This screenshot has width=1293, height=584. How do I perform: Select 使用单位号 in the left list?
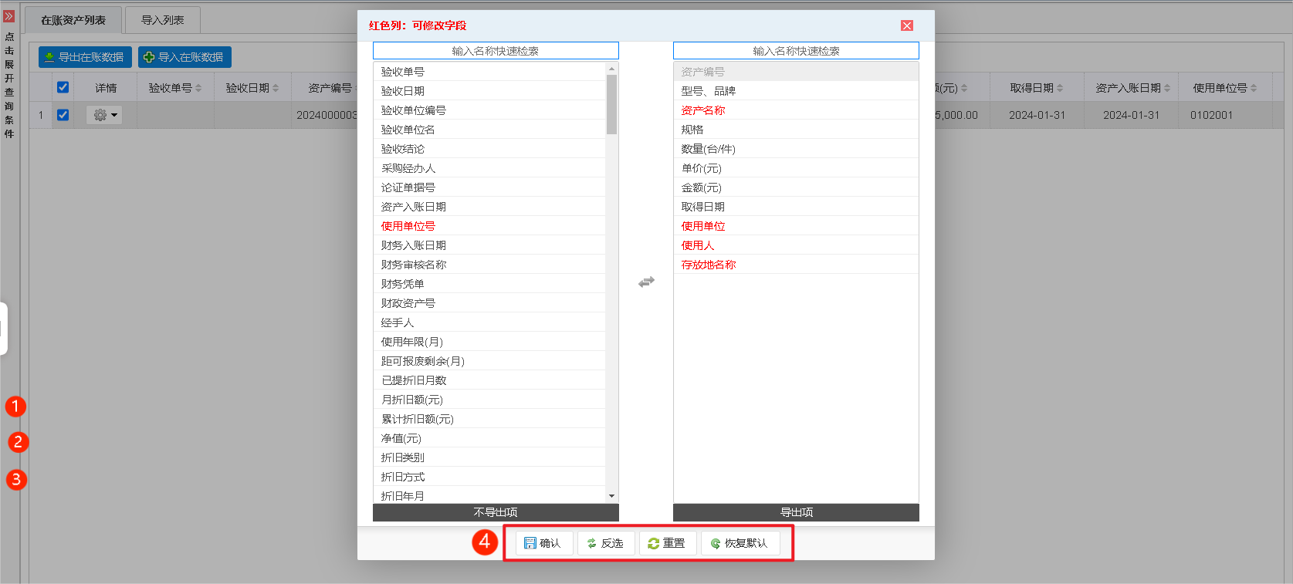point(408,226)
